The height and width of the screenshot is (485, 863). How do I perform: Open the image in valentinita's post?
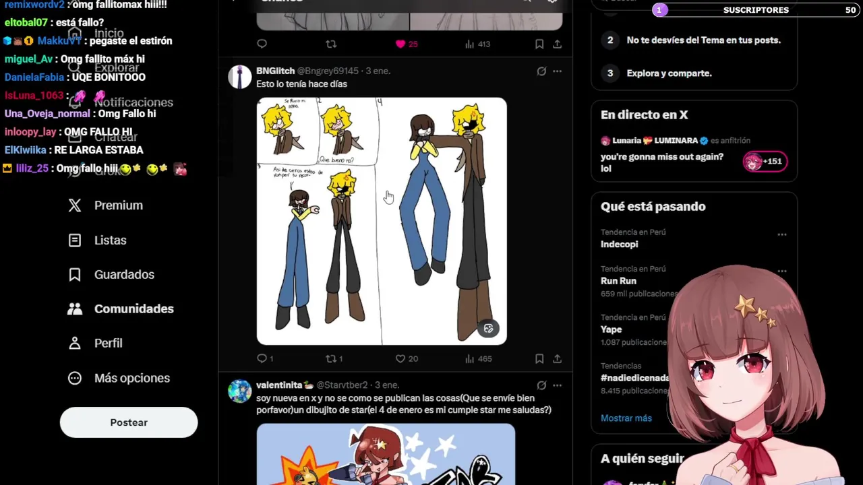coord(386,454)
